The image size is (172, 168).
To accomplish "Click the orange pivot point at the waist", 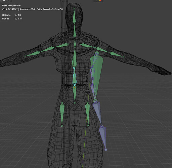I will [x=75, y=87].
